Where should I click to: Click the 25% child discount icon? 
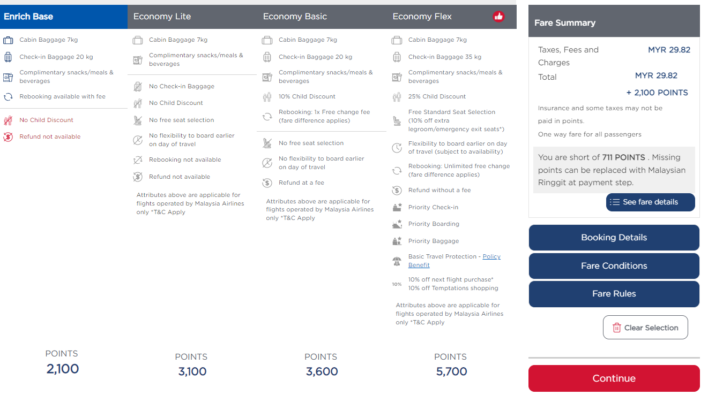397,96
